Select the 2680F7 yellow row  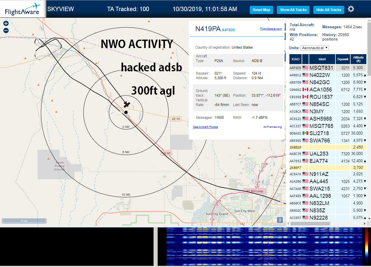(x=328, y=167)
